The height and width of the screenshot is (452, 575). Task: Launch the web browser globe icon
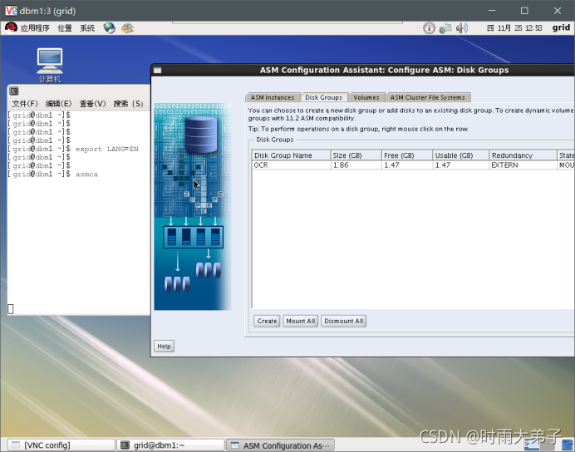pyautogui.click(x=109, y=28)
